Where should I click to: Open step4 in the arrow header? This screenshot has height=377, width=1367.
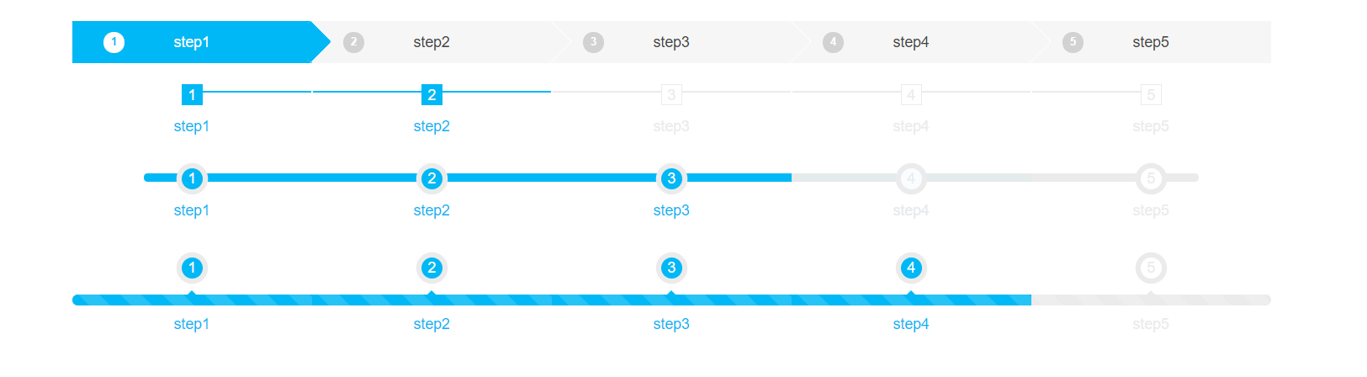coord(911,42)
